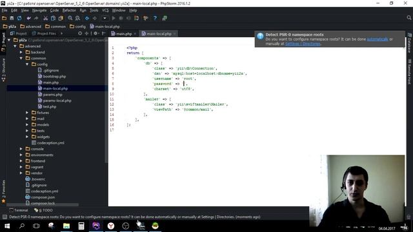Viewport: 413px width, 232px height.
Task: Select params-local.php in project tree
Action: [x=57, y=101]
